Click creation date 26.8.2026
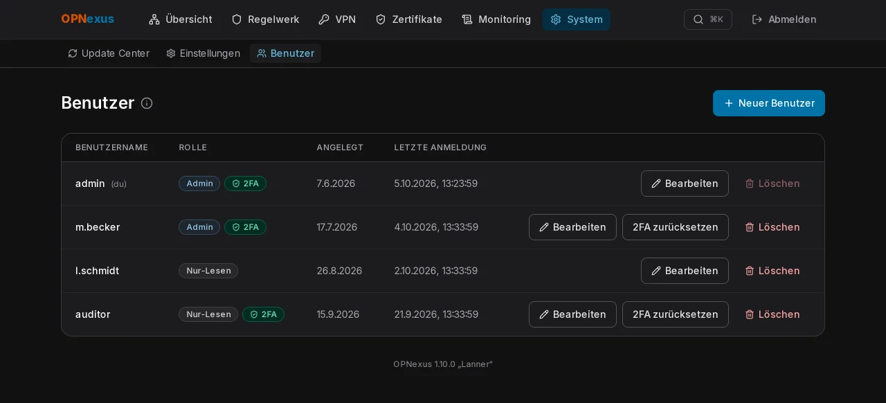This screenshot has height=403, width=886. click(339, 271)
